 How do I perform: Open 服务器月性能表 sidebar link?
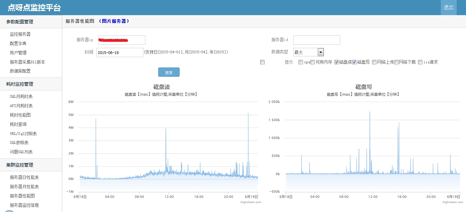[24, 187]
